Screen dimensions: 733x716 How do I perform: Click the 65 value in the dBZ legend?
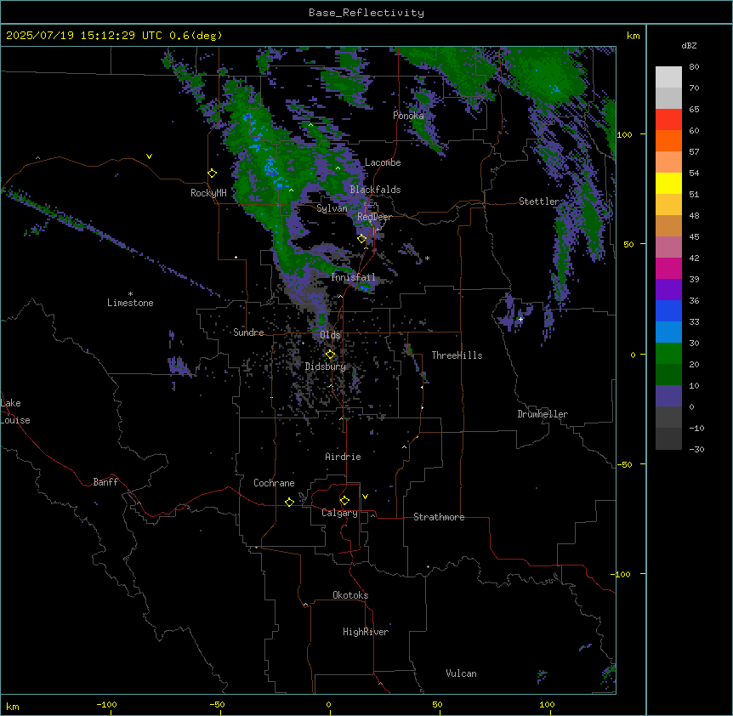694,110
